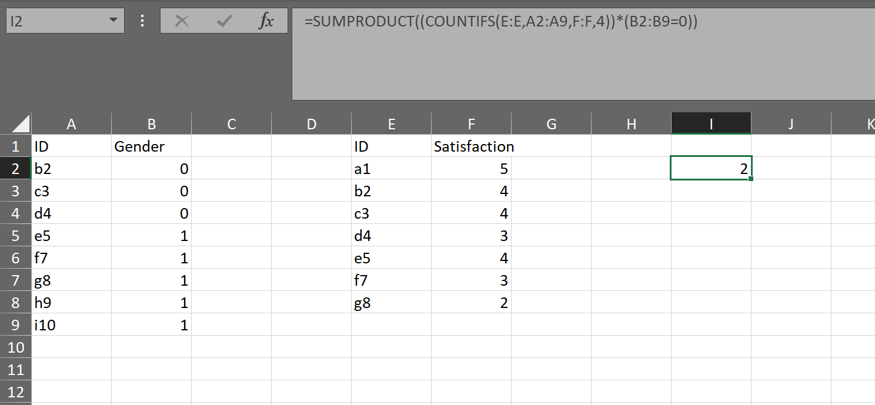Select the cell with ID a1
The height and width of the screenshot is (405, 875).
click(391, 169)
